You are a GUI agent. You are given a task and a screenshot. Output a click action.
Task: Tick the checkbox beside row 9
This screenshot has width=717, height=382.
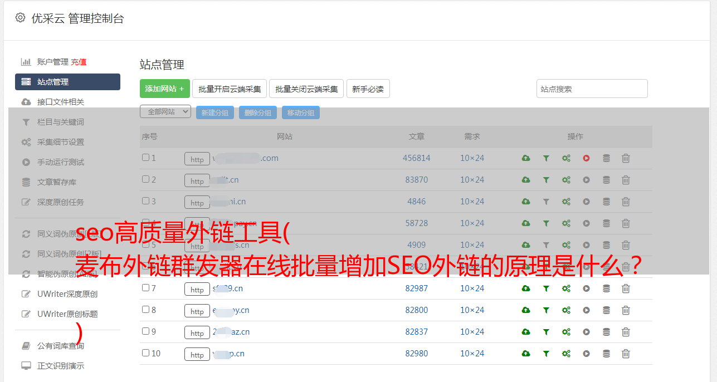coord(145,331)
